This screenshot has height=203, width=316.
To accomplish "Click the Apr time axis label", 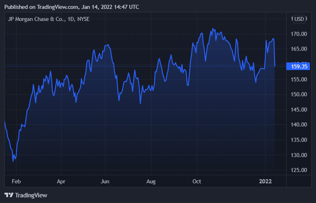I will [61, 182].
